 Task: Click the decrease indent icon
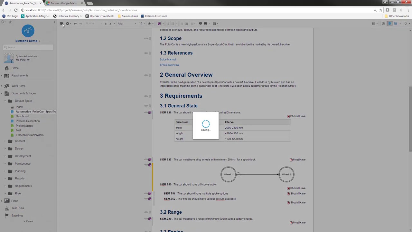tap(181, 24)
